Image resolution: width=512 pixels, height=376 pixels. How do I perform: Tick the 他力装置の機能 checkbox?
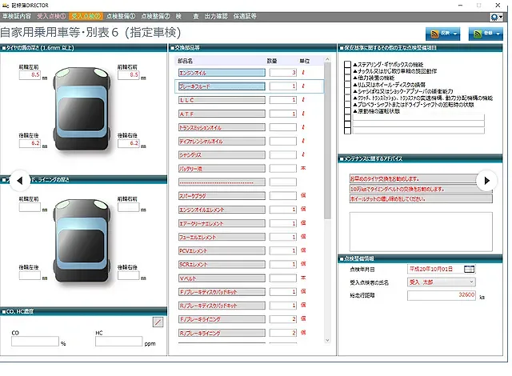[346, 78]
